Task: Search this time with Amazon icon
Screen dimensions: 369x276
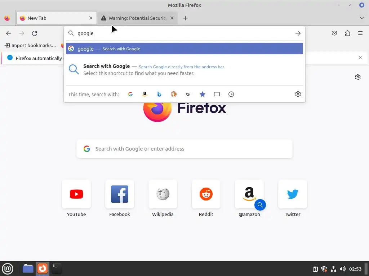Action: pyautogui.click(x=145, y=94)
